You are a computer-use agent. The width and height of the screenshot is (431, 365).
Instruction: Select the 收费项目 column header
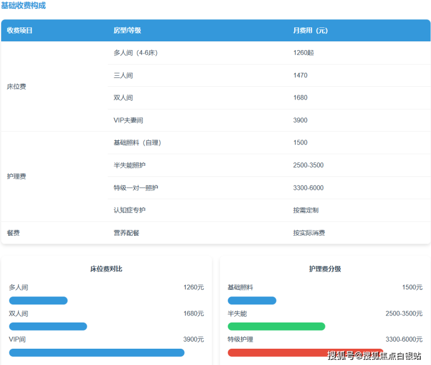20,30
